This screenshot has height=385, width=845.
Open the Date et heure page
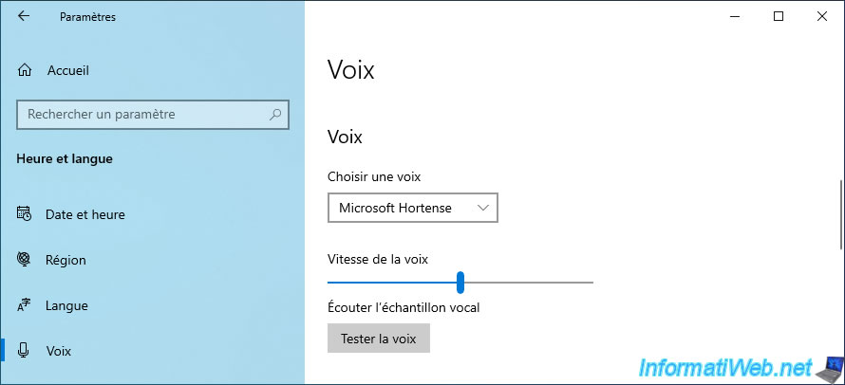84,214
